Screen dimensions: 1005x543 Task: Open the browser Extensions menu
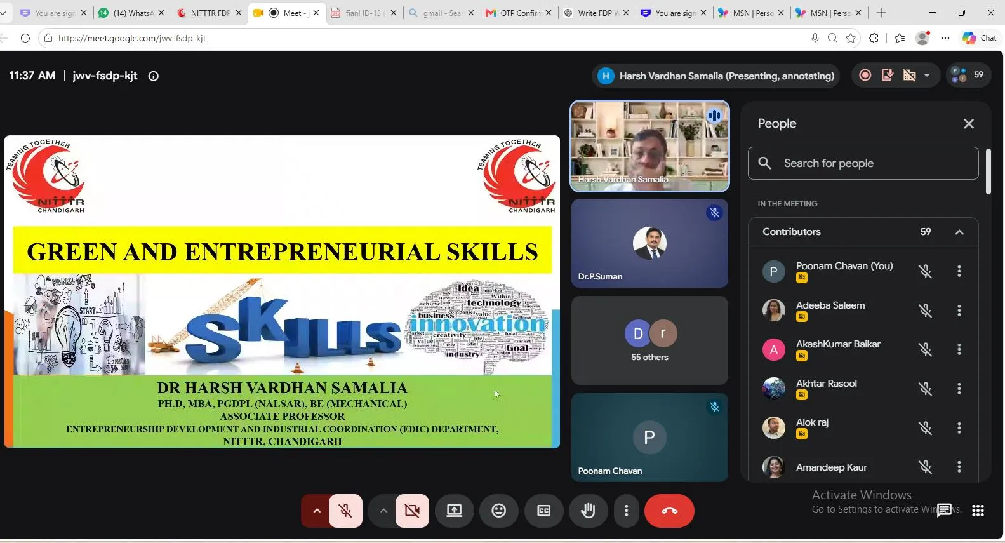tap(874, 38)
